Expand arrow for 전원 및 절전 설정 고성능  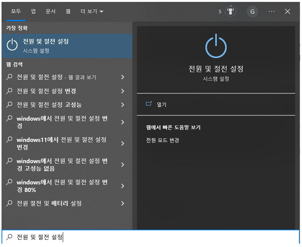122,105
